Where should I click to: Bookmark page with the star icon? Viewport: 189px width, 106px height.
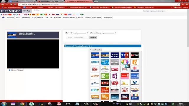[x=178, y=4]
